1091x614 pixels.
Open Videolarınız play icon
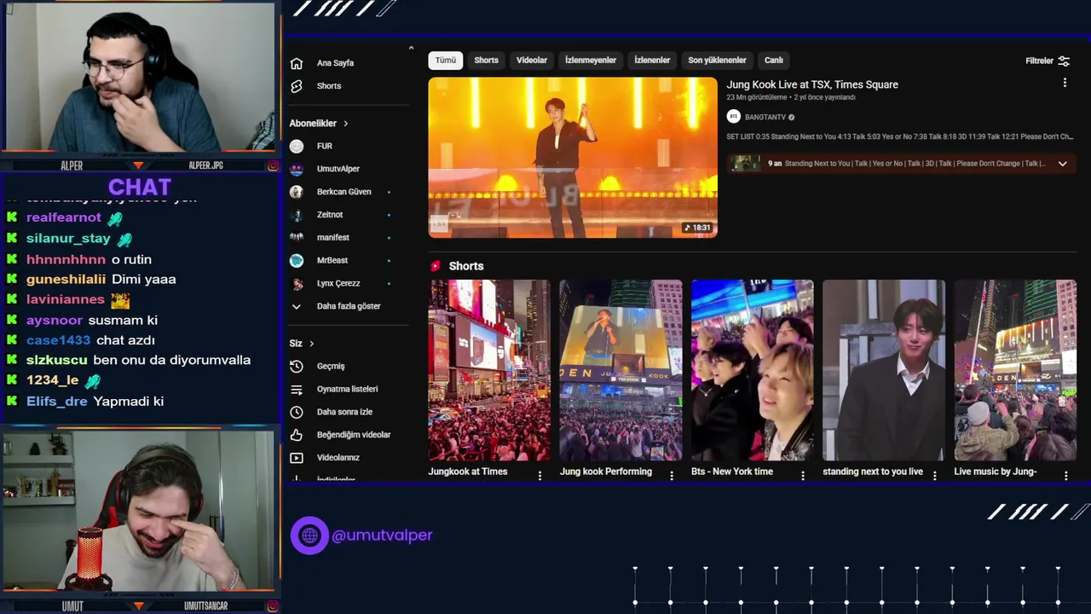click(x=297, y=458)
